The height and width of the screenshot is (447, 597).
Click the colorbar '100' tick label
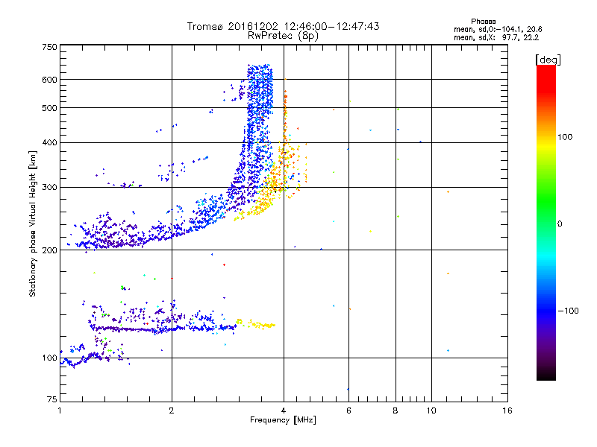pyautogui.click(x=565, y=137)
